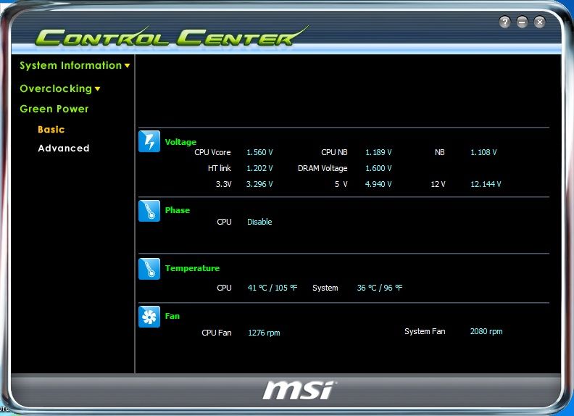Minimize the Control Center window

(x=522, y=22)
